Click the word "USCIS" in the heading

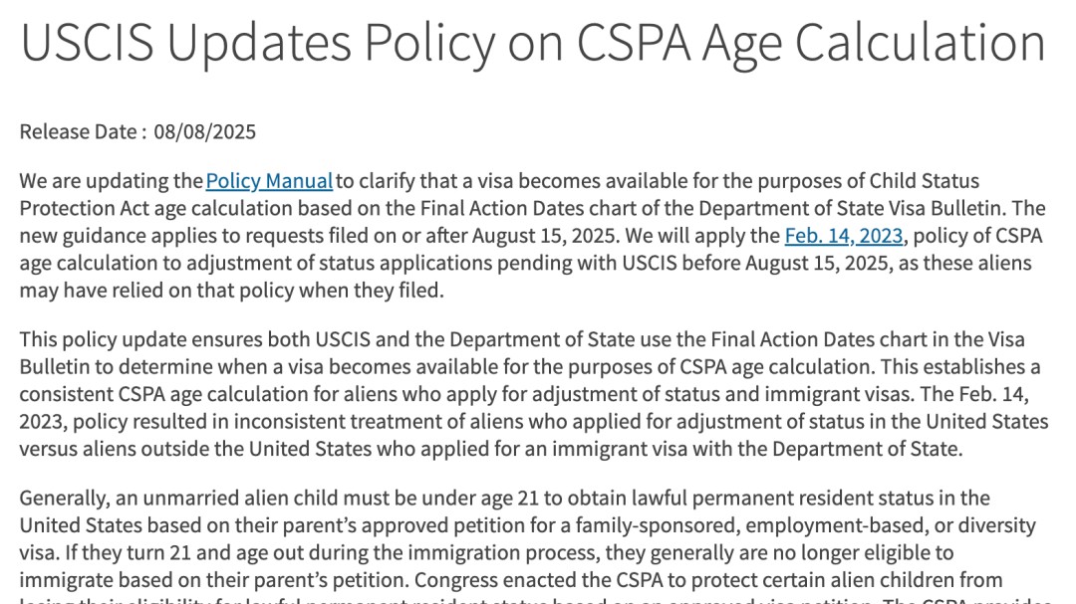coord(85,43)
